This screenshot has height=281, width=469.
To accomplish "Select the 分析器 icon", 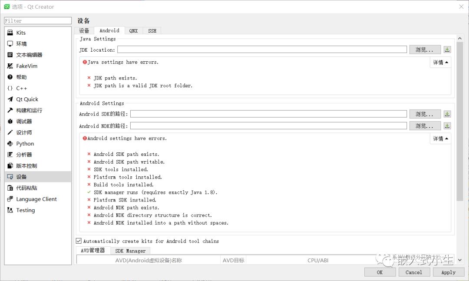I will pyautogui.click(x=10, y=155).
